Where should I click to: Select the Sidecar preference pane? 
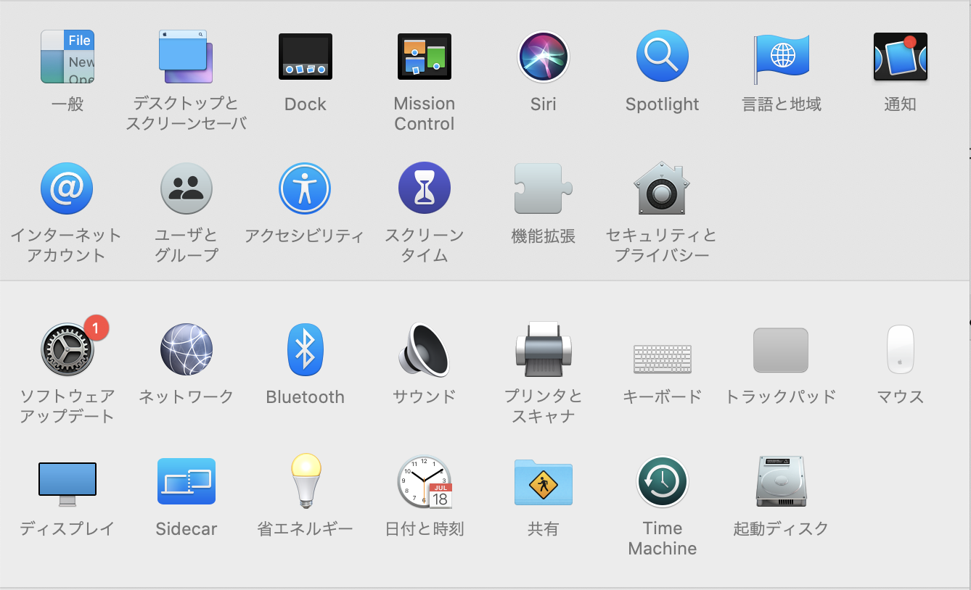point(187,481)
